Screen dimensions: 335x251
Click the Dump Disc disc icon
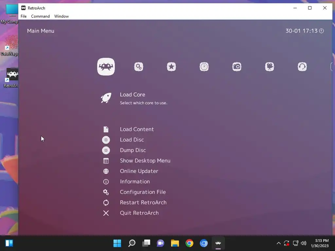pos(106,150)
